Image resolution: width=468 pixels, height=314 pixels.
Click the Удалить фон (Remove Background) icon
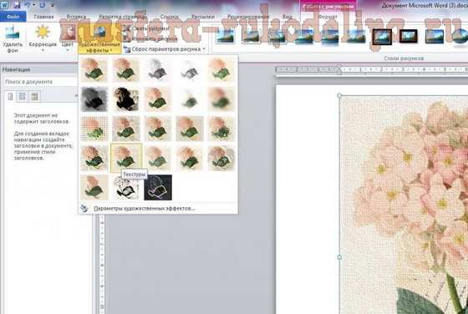[x=12, y=33]
